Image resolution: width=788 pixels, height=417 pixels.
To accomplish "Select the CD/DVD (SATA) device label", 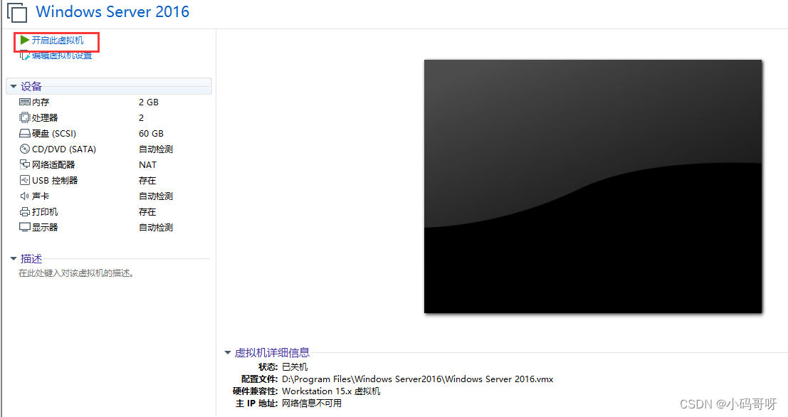I will pos(64,149).
